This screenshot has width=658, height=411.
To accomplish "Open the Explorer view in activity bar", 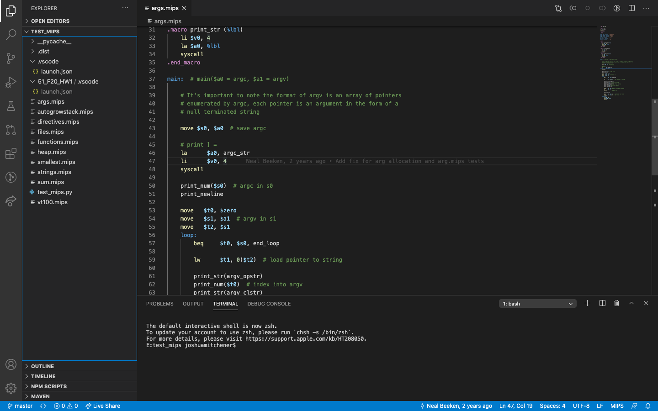I will click(x=11, y=11).
